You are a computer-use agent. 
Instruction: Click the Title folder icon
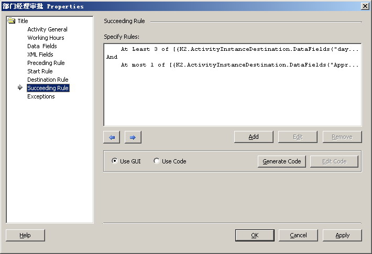[x=11, y=20]
